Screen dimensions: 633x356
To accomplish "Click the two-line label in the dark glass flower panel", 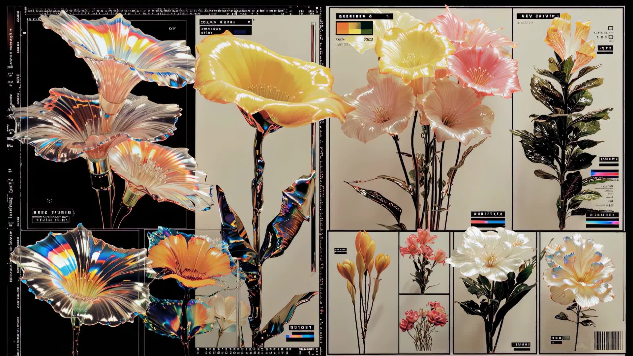I will pyautogui.click(x=53, y=216).
